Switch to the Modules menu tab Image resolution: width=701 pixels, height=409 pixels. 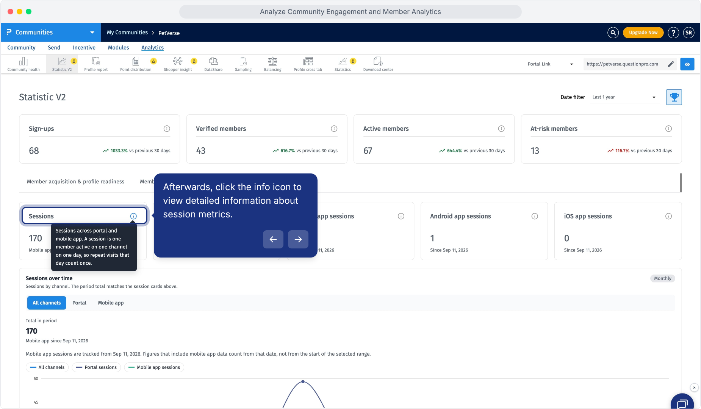pos(119,48)
